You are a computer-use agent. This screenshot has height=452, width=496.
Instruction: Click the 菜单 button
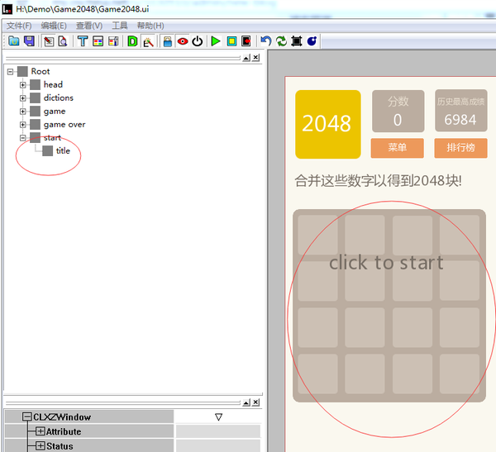[x=398, y=148]
